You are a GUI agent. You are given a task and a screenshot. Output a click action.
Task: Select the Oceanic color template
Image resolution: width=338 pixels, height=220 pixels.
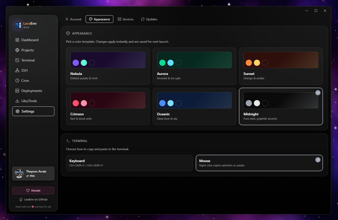pyautogui.click(x=194, y=106)
